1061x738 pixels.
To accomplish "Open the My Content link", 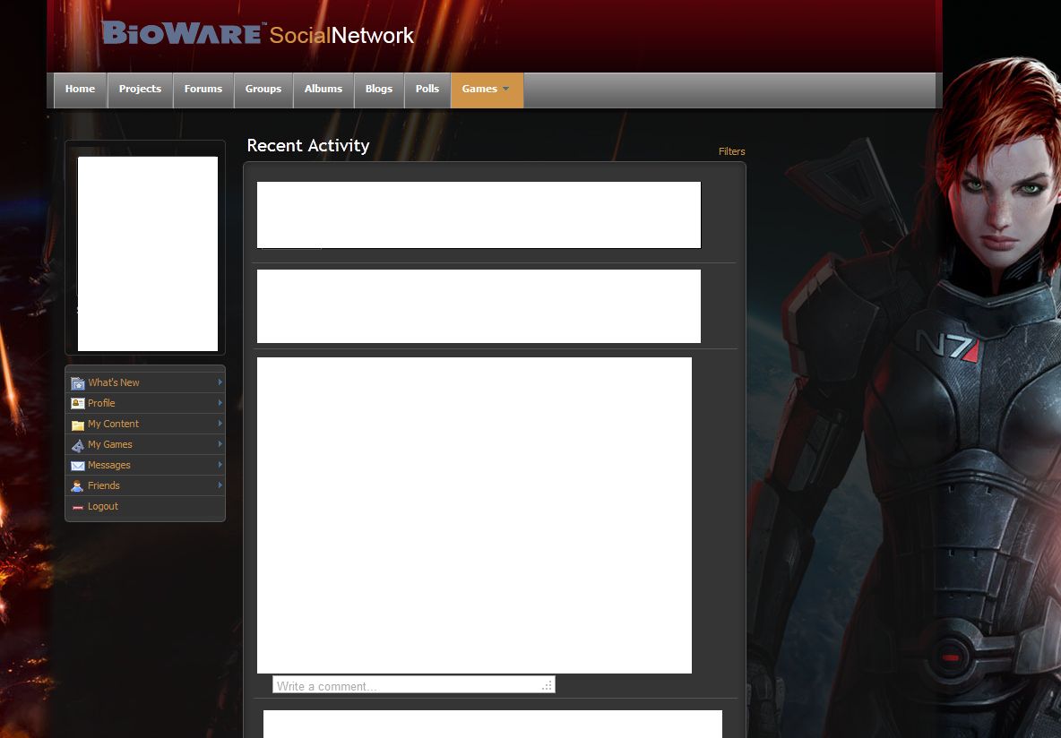I will pyautogui.click(x=113, y=424).
